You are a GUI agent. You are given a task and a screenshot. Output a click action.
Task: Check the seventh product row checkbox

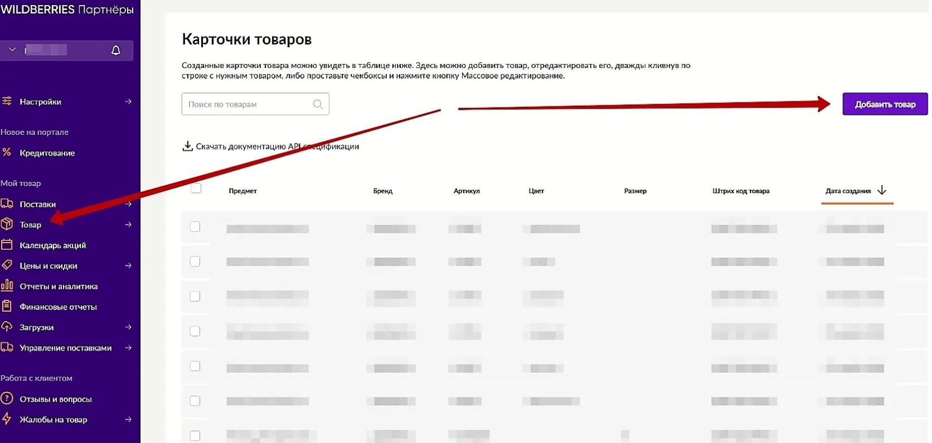pyautogui.click(x=195, y=436)
